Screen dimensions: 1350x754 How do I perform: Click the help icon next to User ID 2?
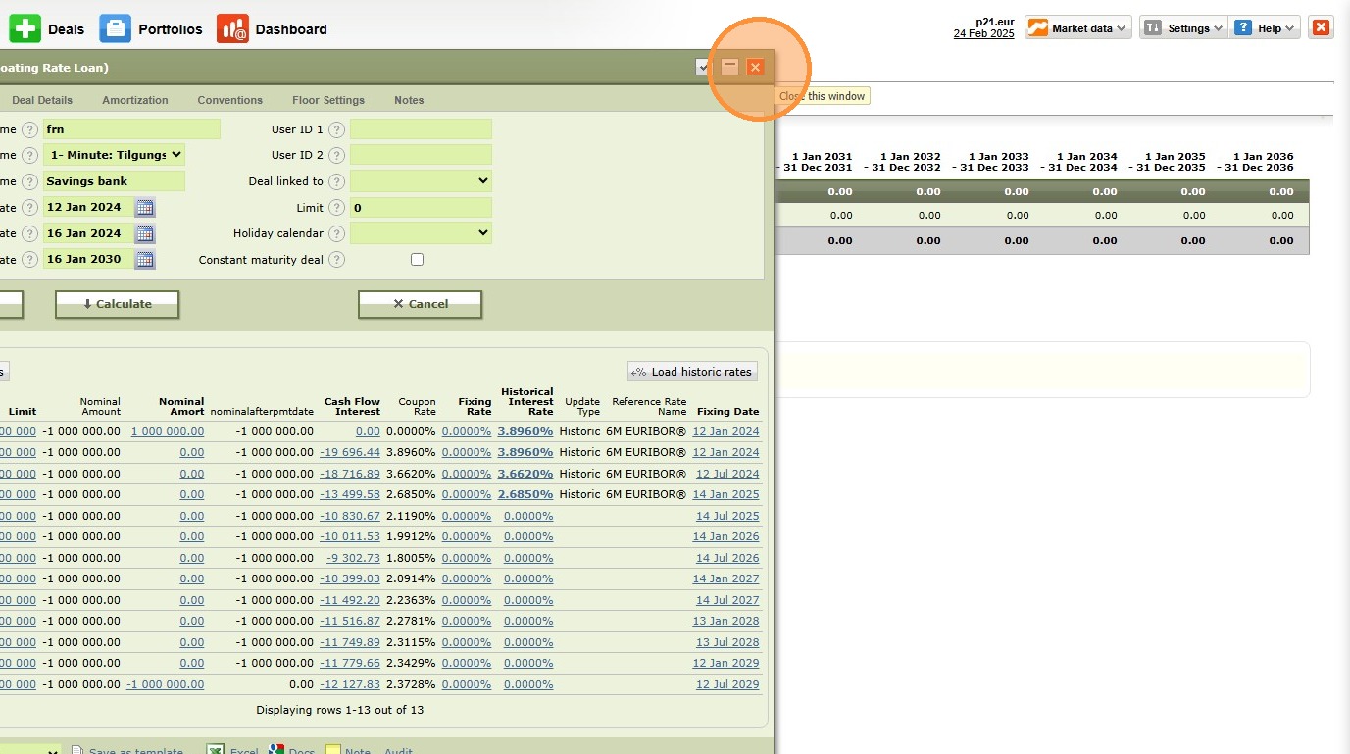pos(336,155)
